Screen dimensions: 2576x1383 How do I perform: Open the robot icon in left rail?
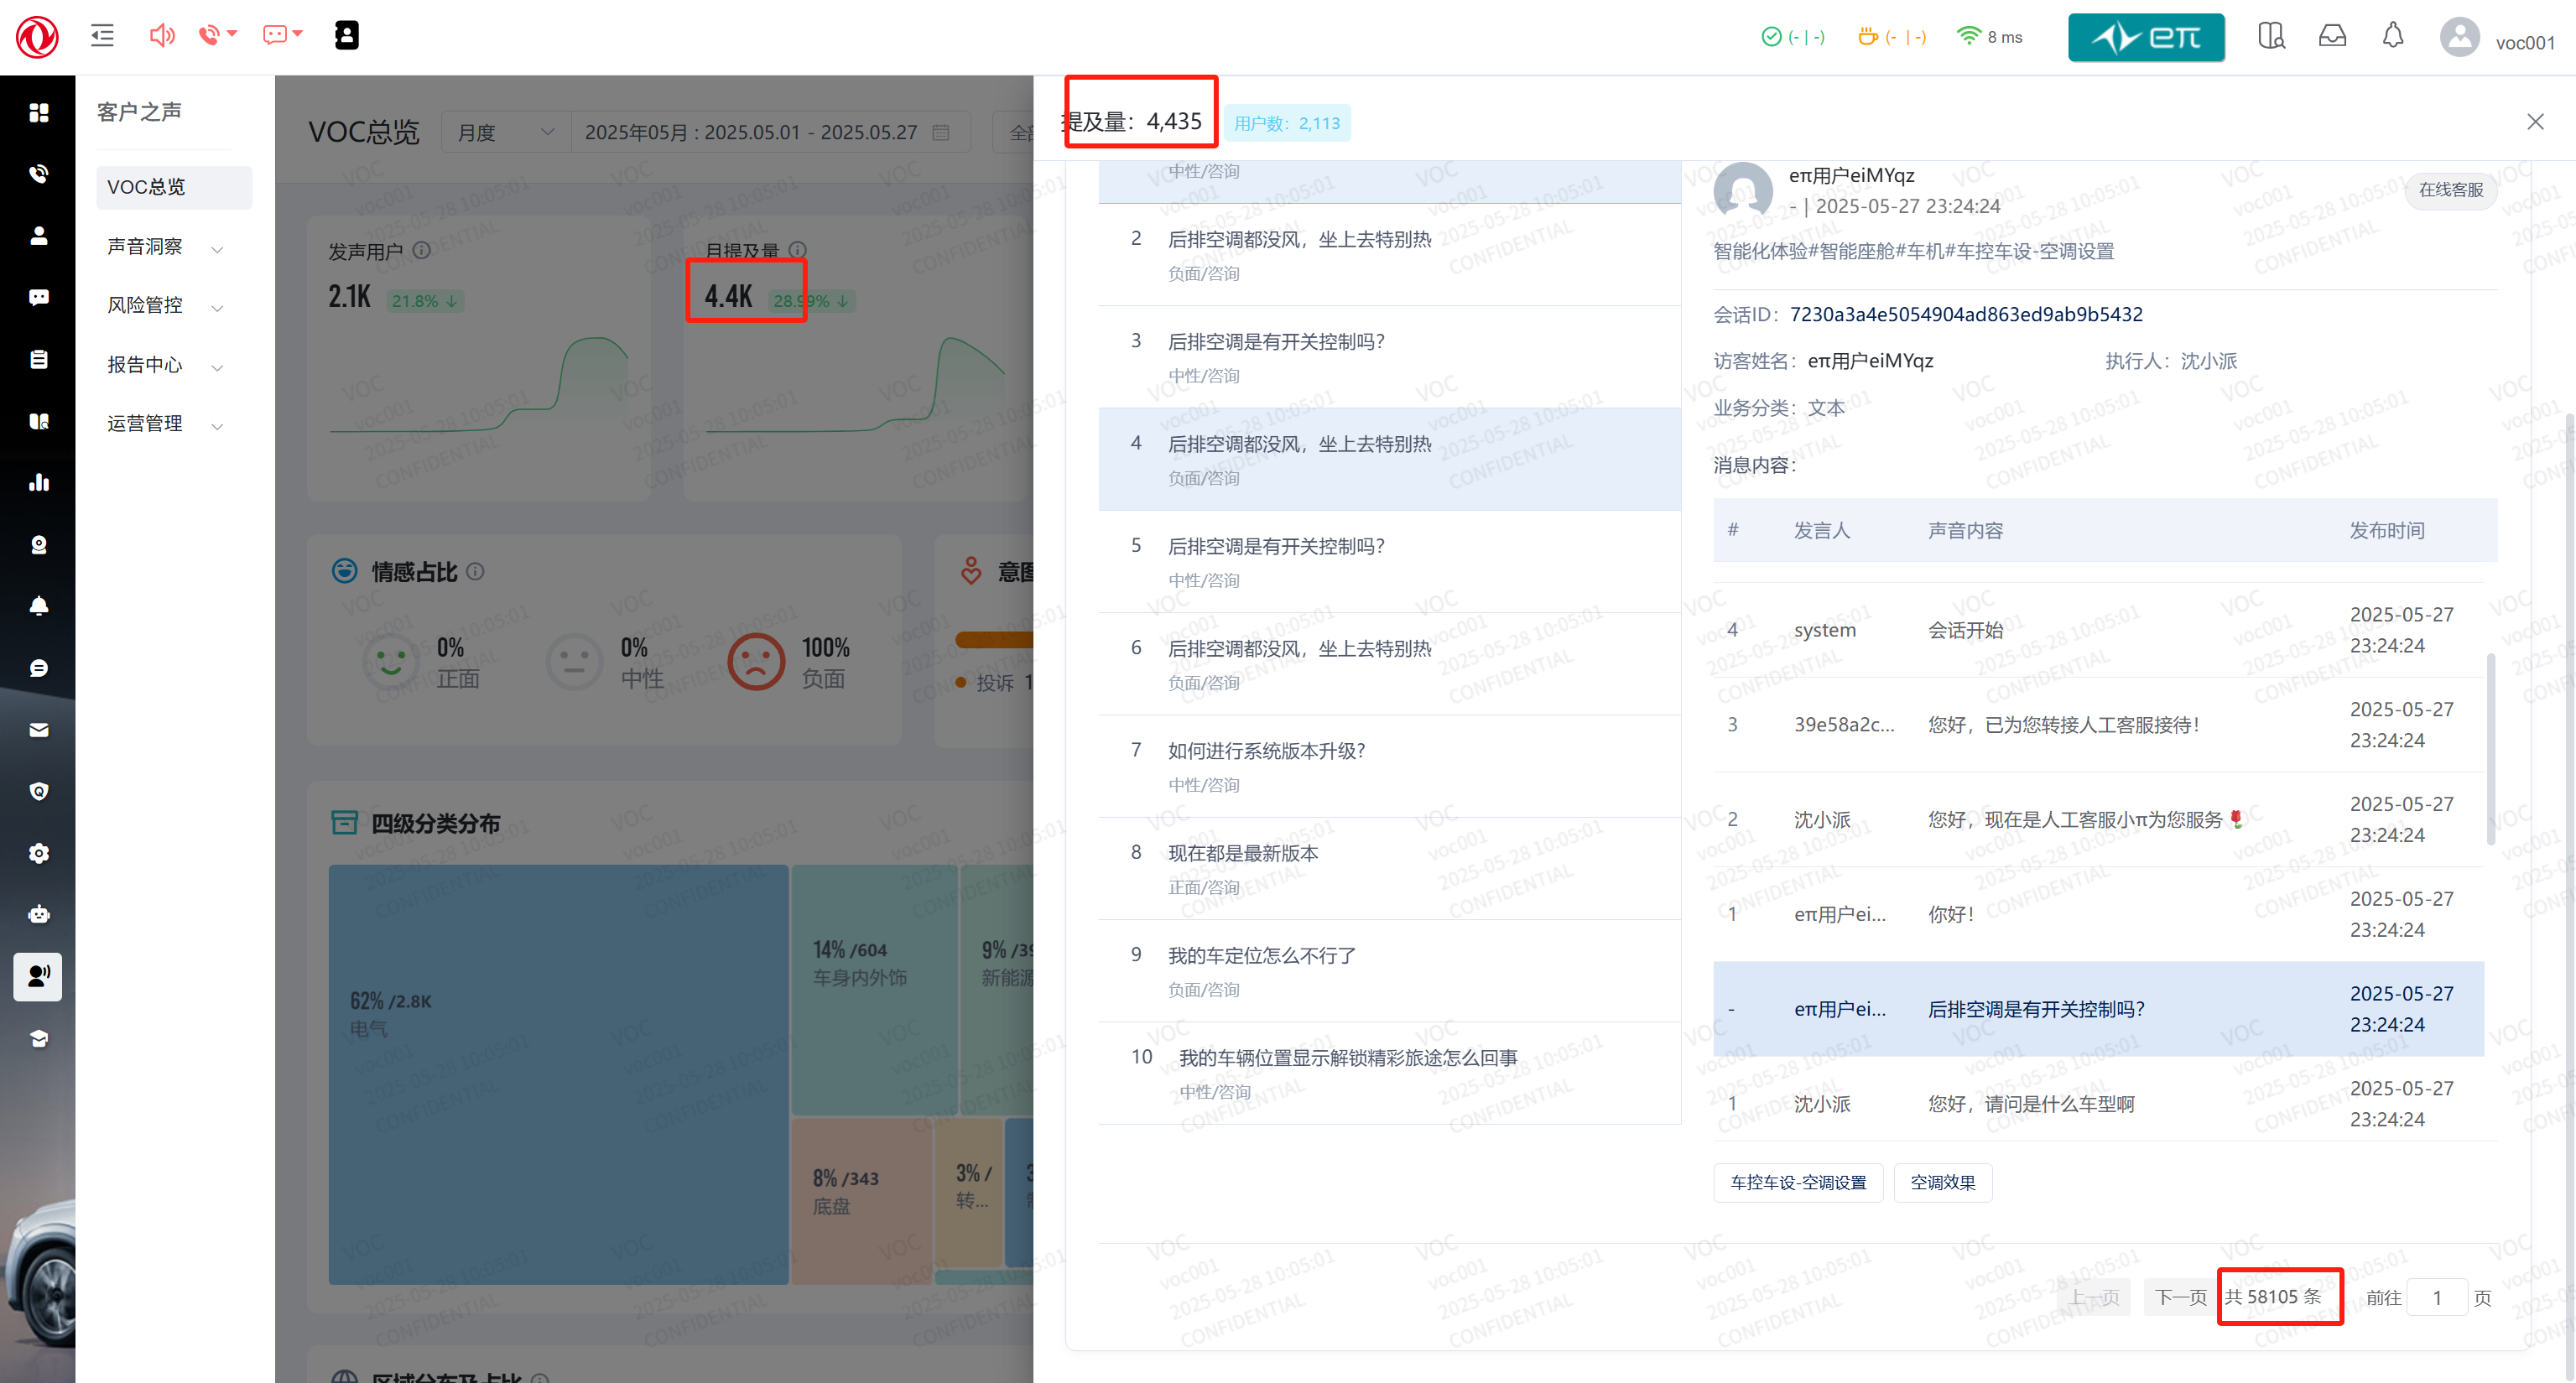[39, 915]
